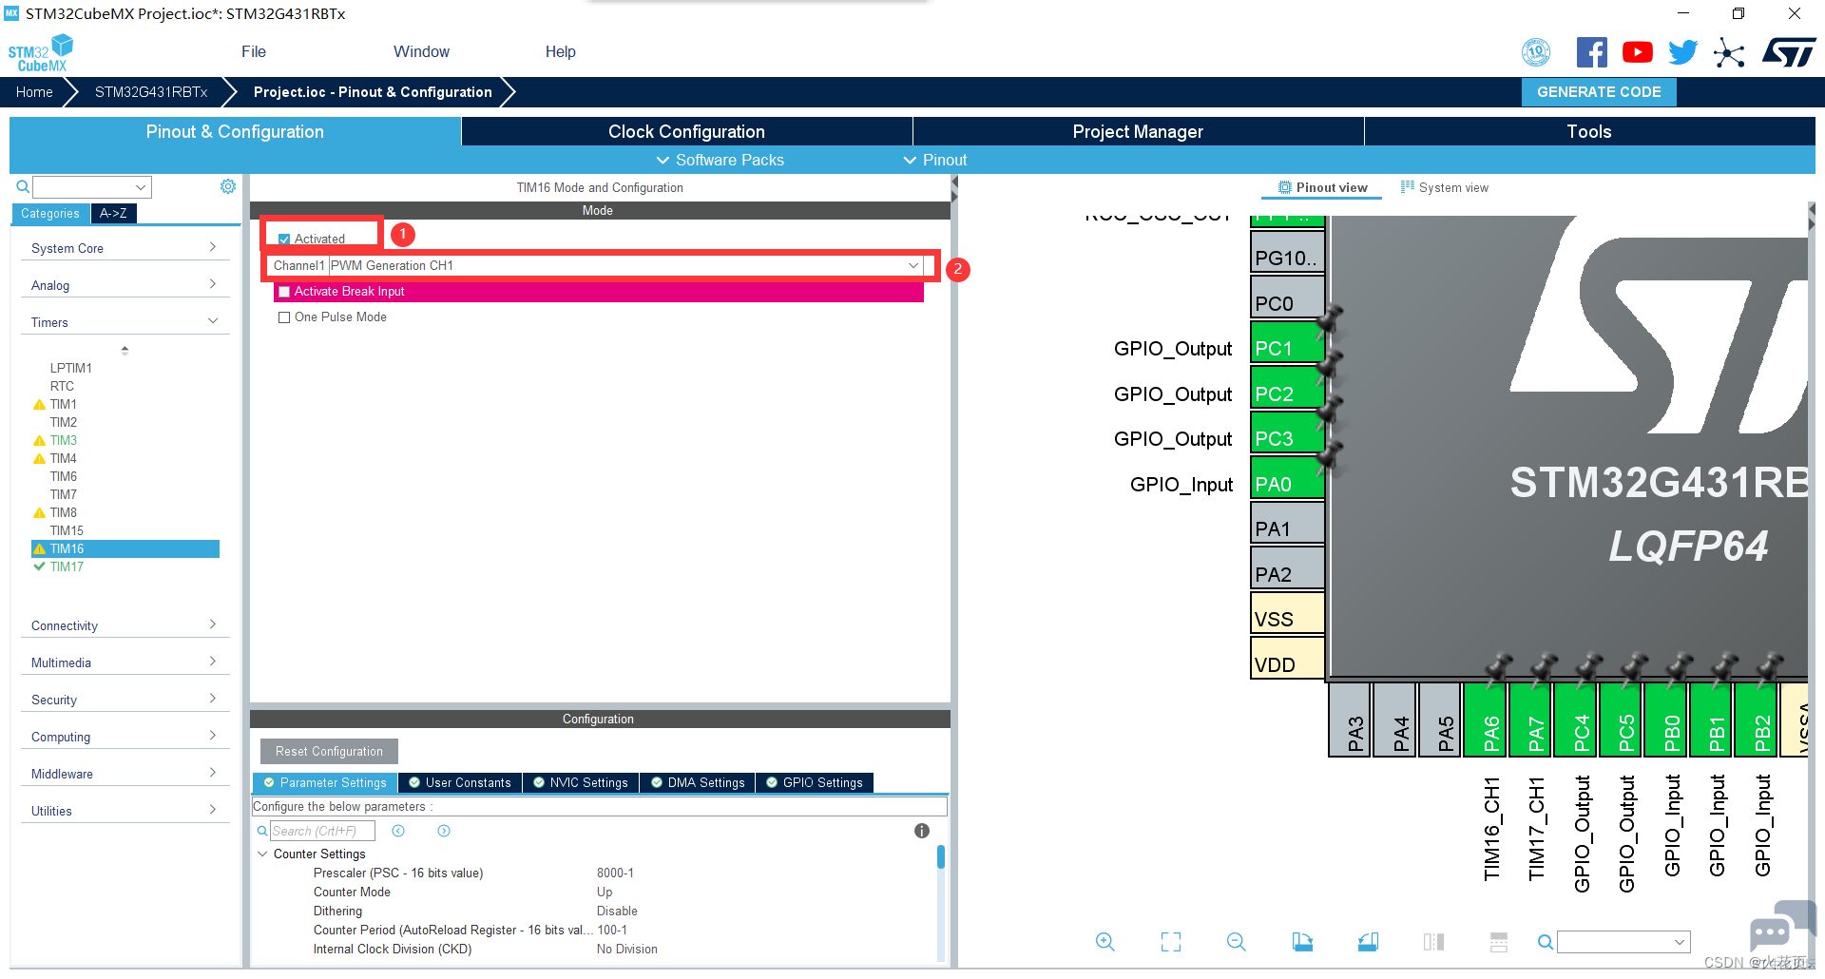Click the Counter Period value 100-1

coord(612,930)
